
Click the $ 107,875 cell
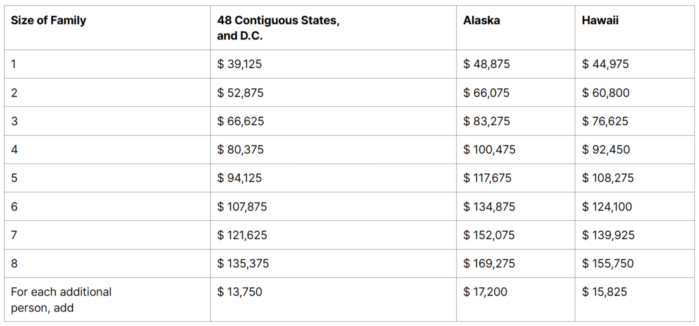[242, 206]
